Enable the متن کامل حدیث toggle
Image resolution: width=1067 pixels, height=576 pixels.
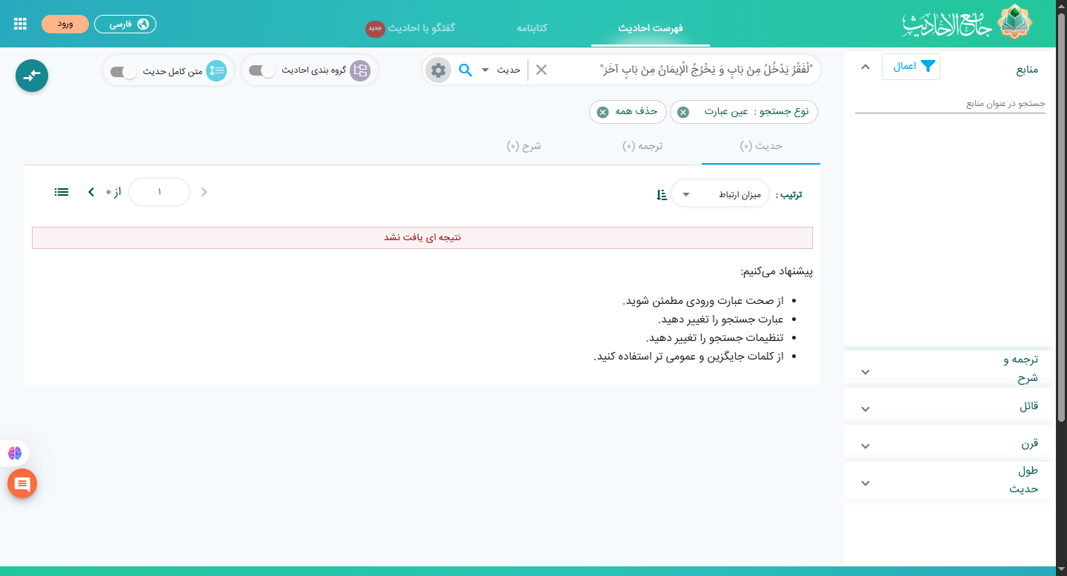(x=123, y=72)
